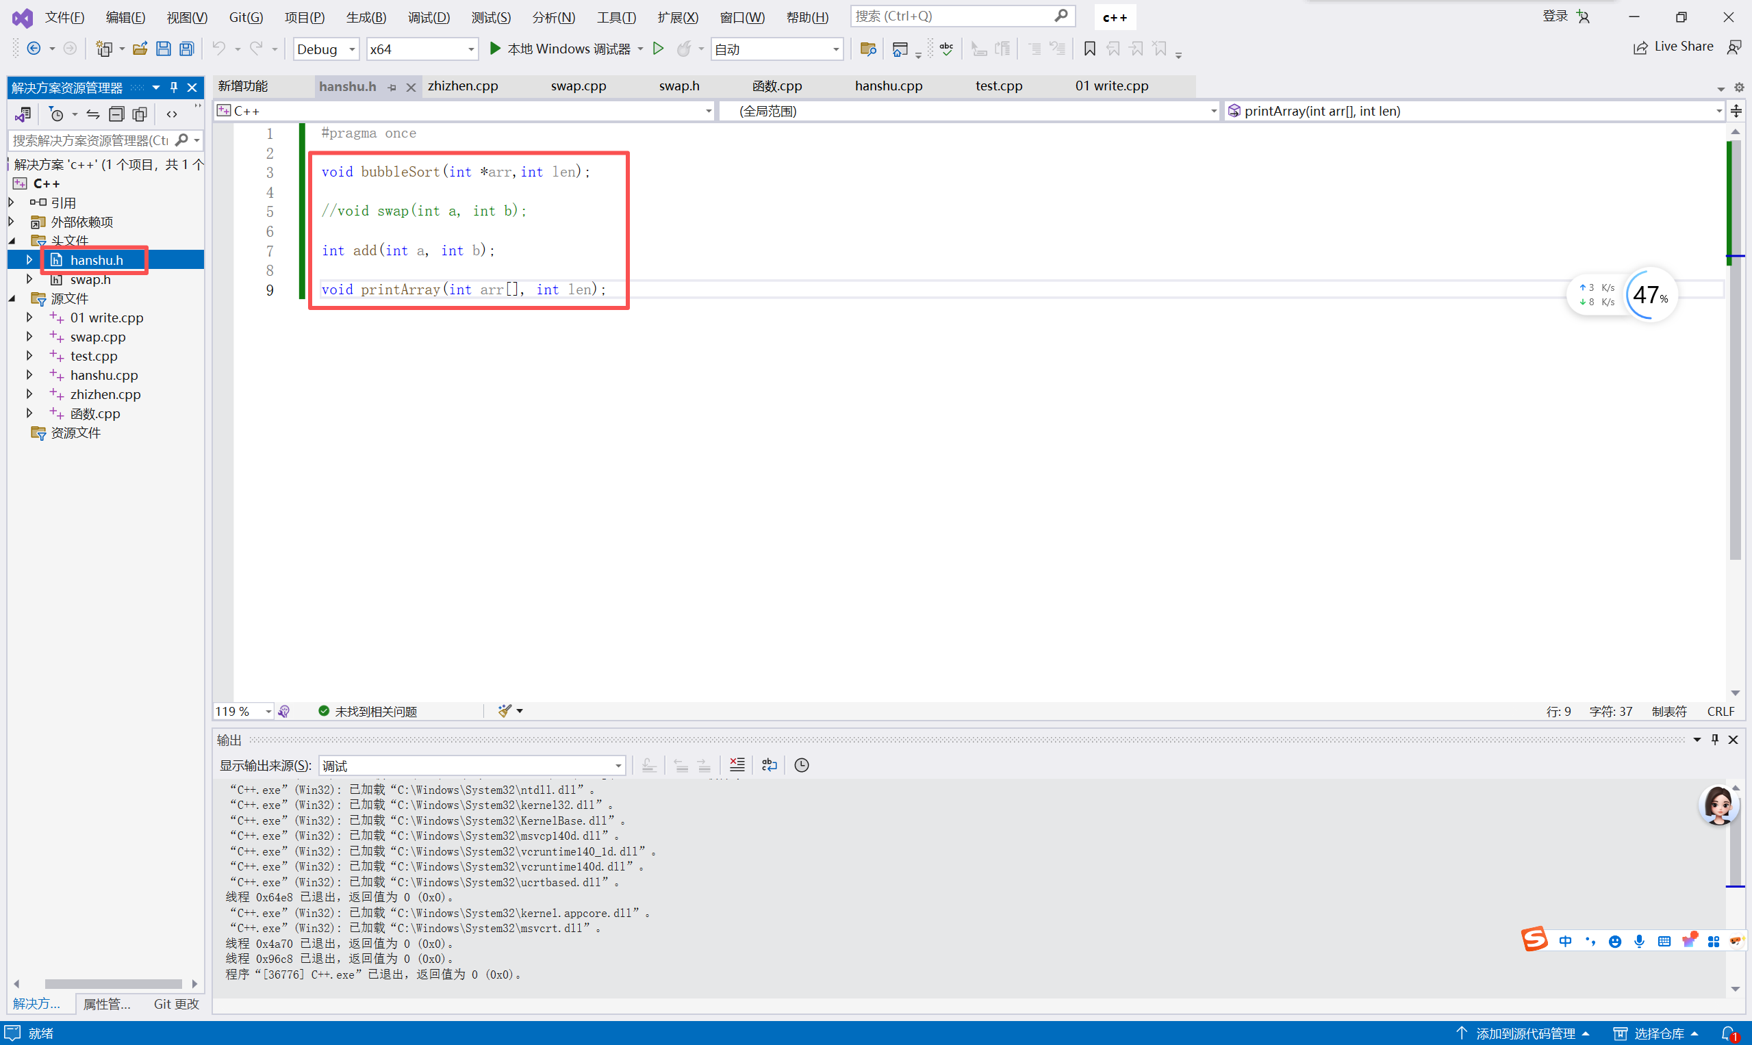Image resolution: width=1752 pixels, height=1045 pixels.
Task: Click 添加到源代码管理 in status bar
Action: 1525,1033
